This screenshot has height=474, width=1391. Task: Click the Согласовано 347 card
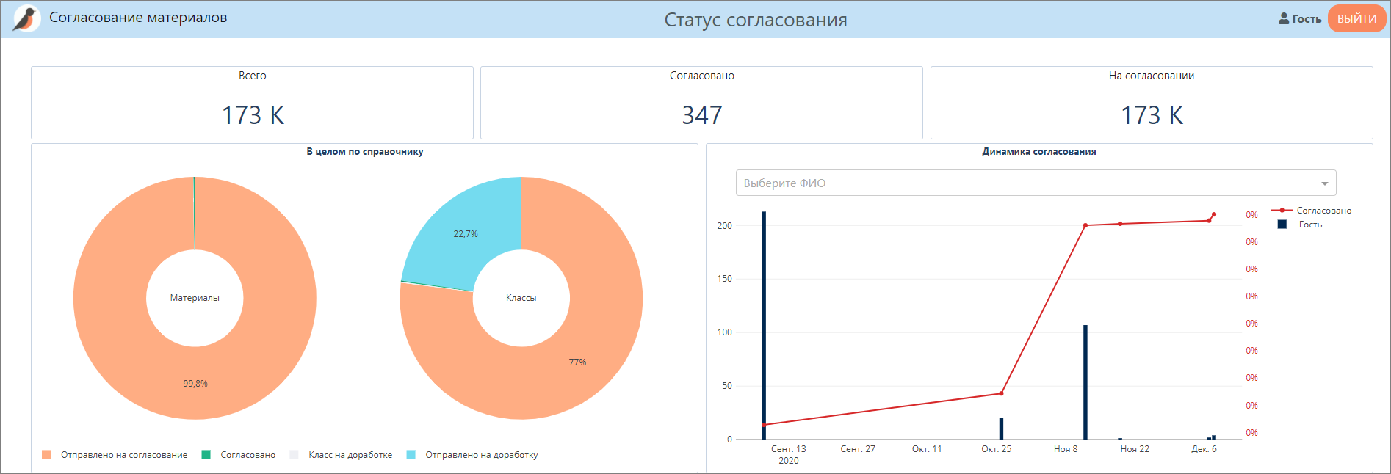coord(701,103)
